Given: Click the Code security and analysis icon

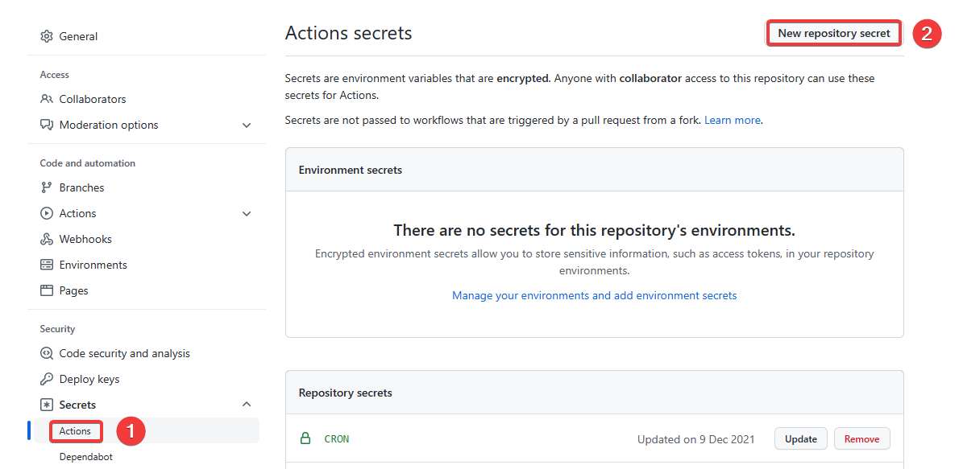Looking at the screenshot, I should (x=46, y=353).
